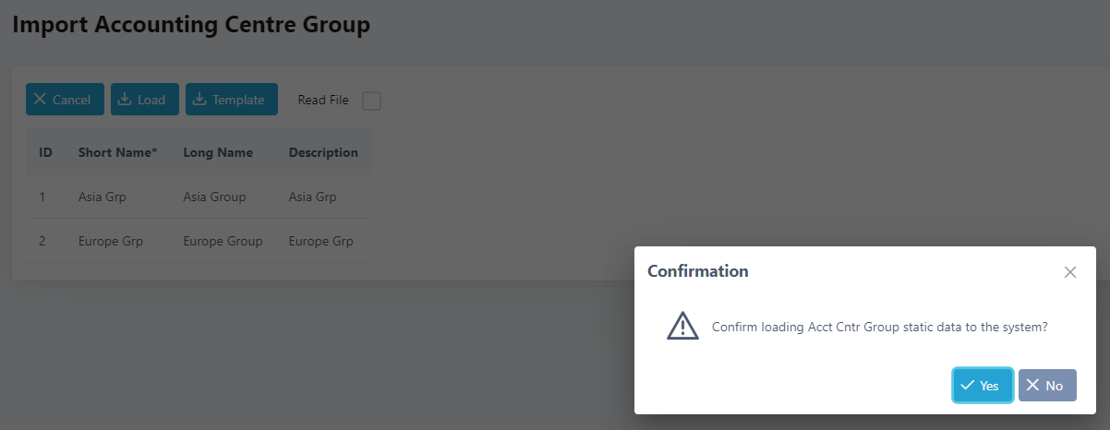Click the Cancel button
This screenshot has height=430, width=1110.
(x=65, y=100)
